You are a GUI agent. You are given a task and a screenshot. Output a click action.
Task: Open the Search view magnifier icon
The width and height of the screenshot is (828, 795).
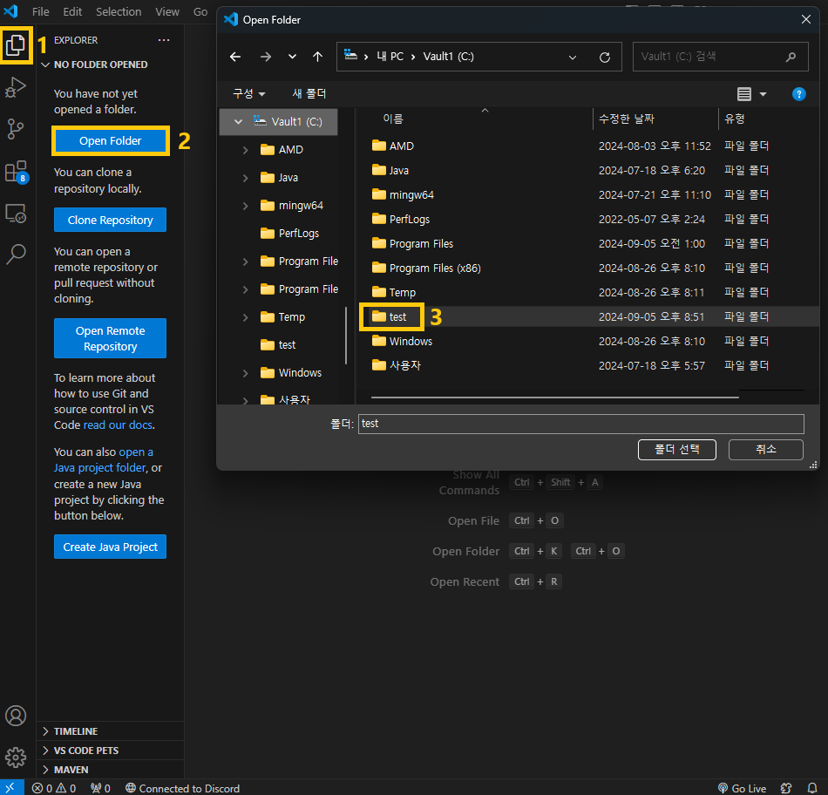[x=16, y=254]
